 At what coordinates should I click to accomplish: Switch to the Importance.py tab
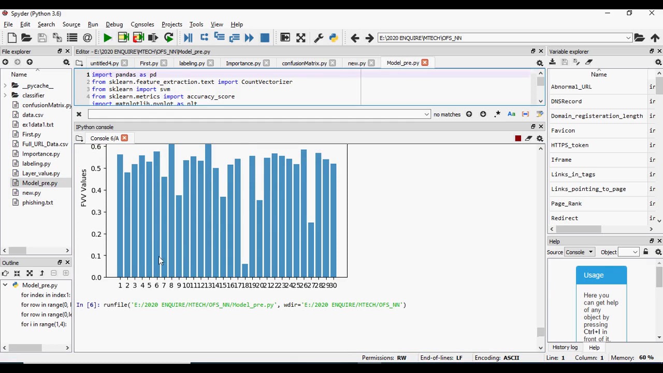[x=243, y=63]
